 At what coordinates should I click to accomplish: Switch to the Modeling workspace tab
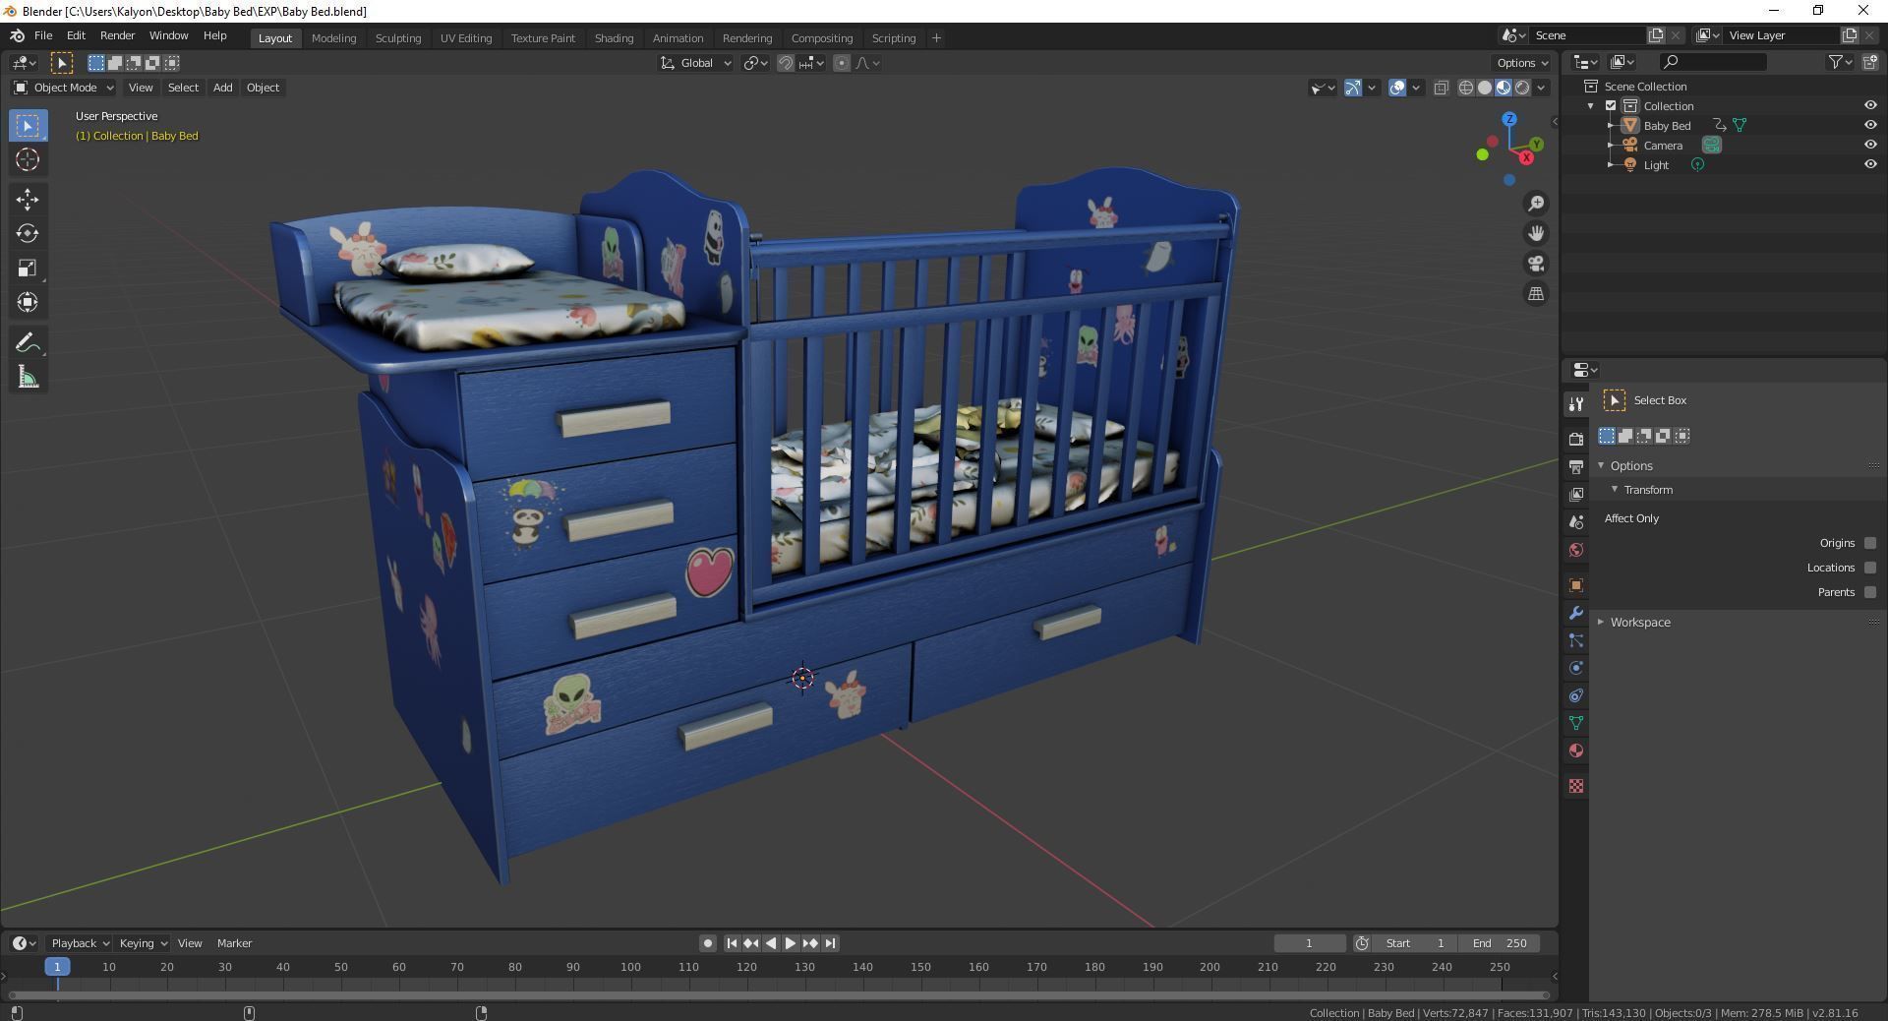pos(333,37)
